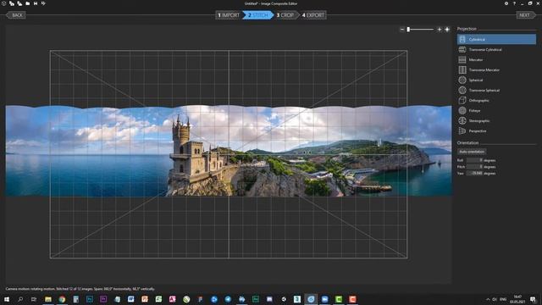Select the Transverse Mercator projection icon

point(462,69)
